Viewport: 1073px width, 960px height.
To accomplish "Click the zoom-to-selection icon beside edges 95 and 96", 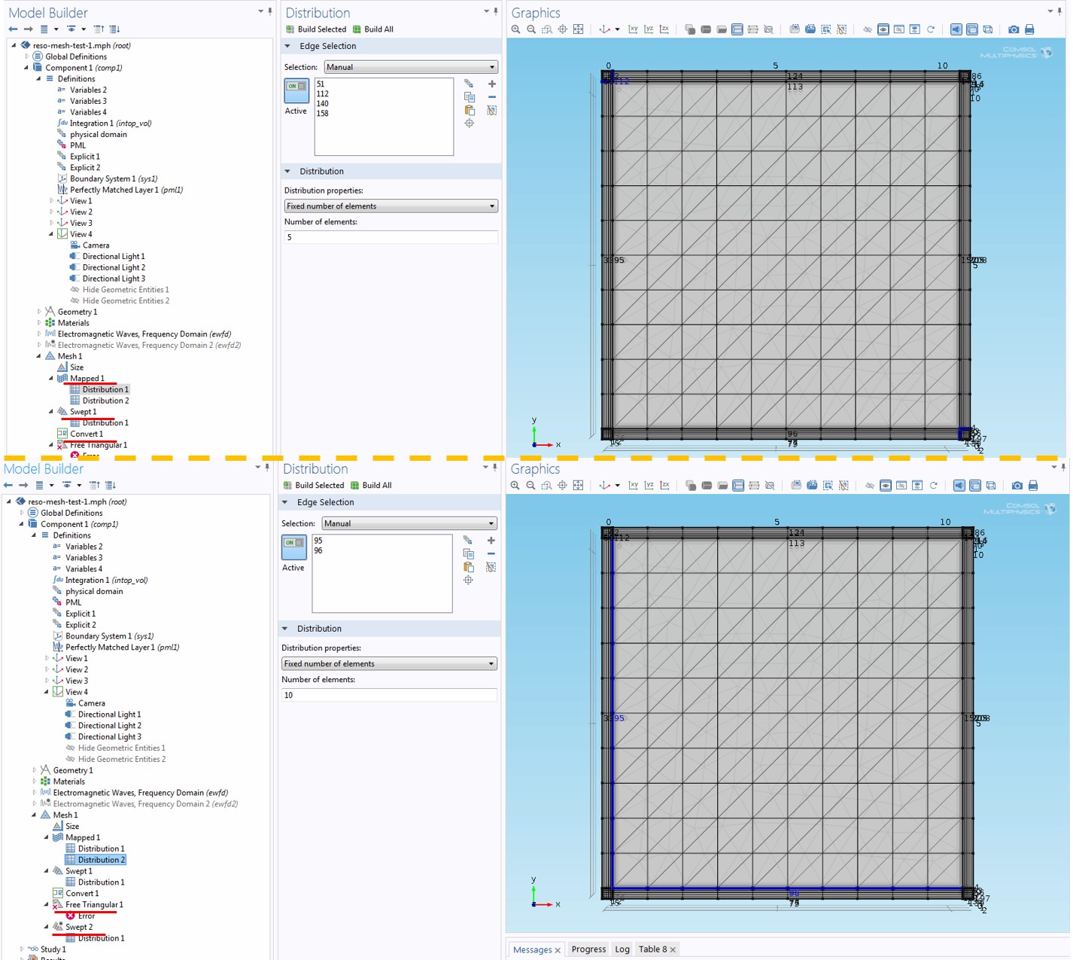I will [468, 580].
